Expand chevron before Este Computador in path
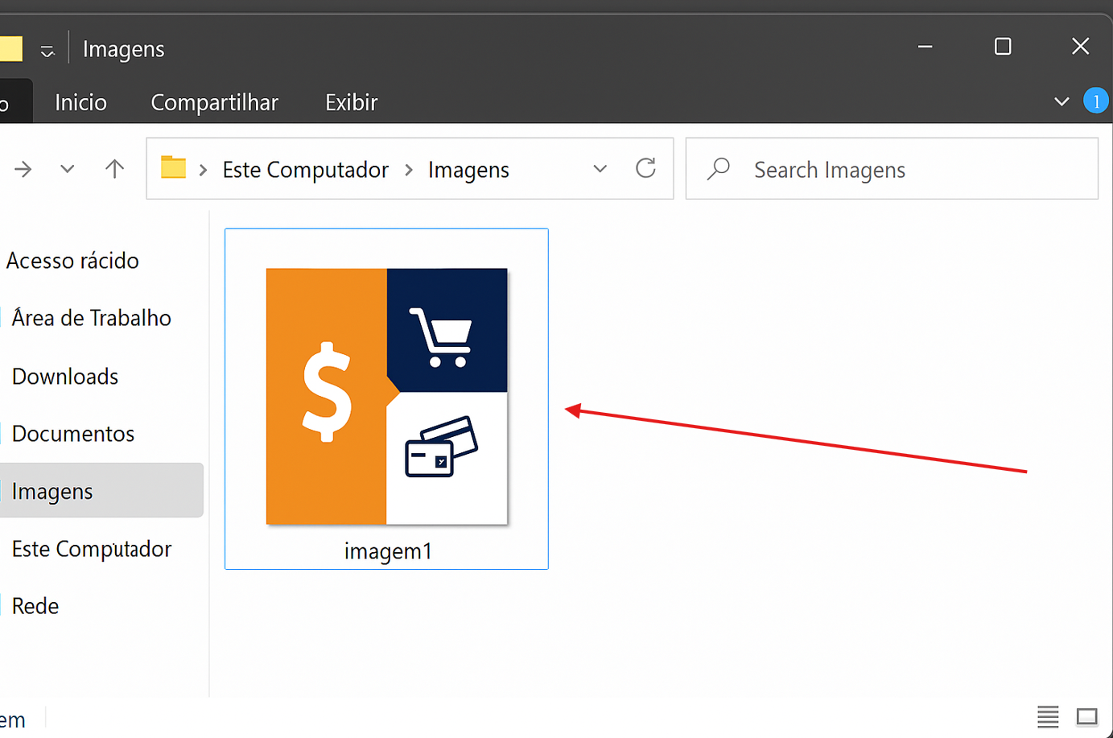1113x738 pixels. click(x=204, y=170)
